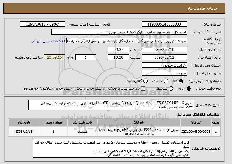
Task: Click the ساعت باقی مانده label
Action: pyautogui.click(x=29, y=57)
